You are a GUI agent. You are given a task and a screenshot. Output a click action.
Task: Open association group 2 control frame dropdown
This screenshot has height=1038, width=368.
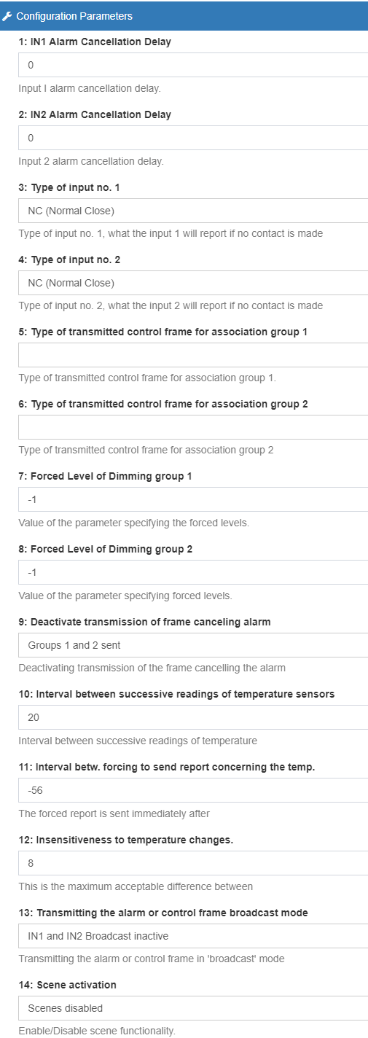(x=193, y=427)
